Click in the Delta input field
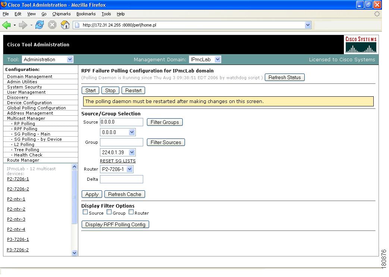The height and width of the screenshot is (277, 389). click(122, 179)
